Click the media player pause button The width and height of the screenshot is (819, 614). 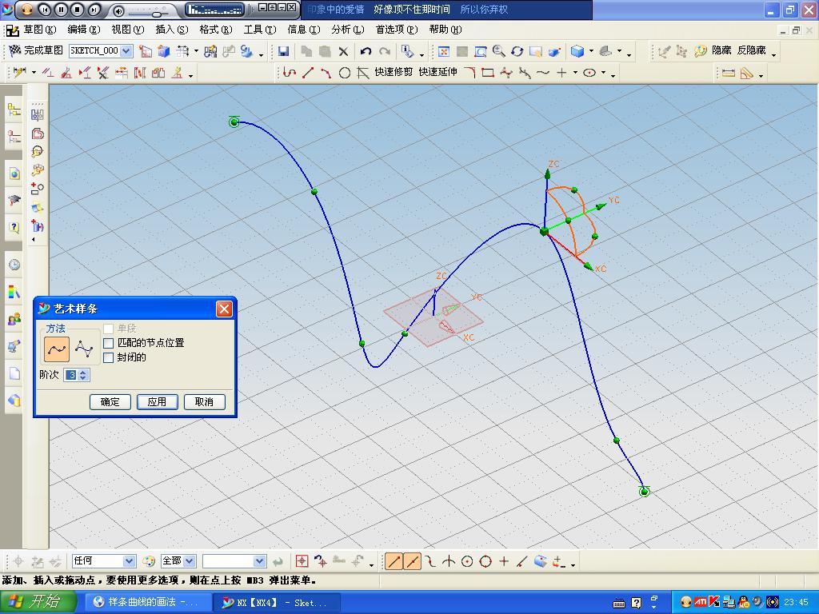click(61, 10)
